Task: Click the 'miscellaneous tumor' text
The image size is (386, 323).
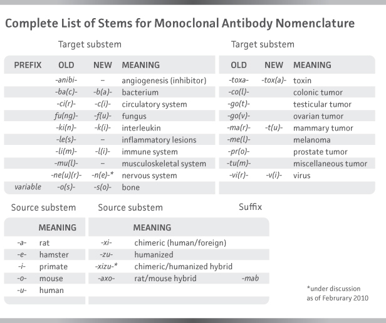Action: click(330, 164)
